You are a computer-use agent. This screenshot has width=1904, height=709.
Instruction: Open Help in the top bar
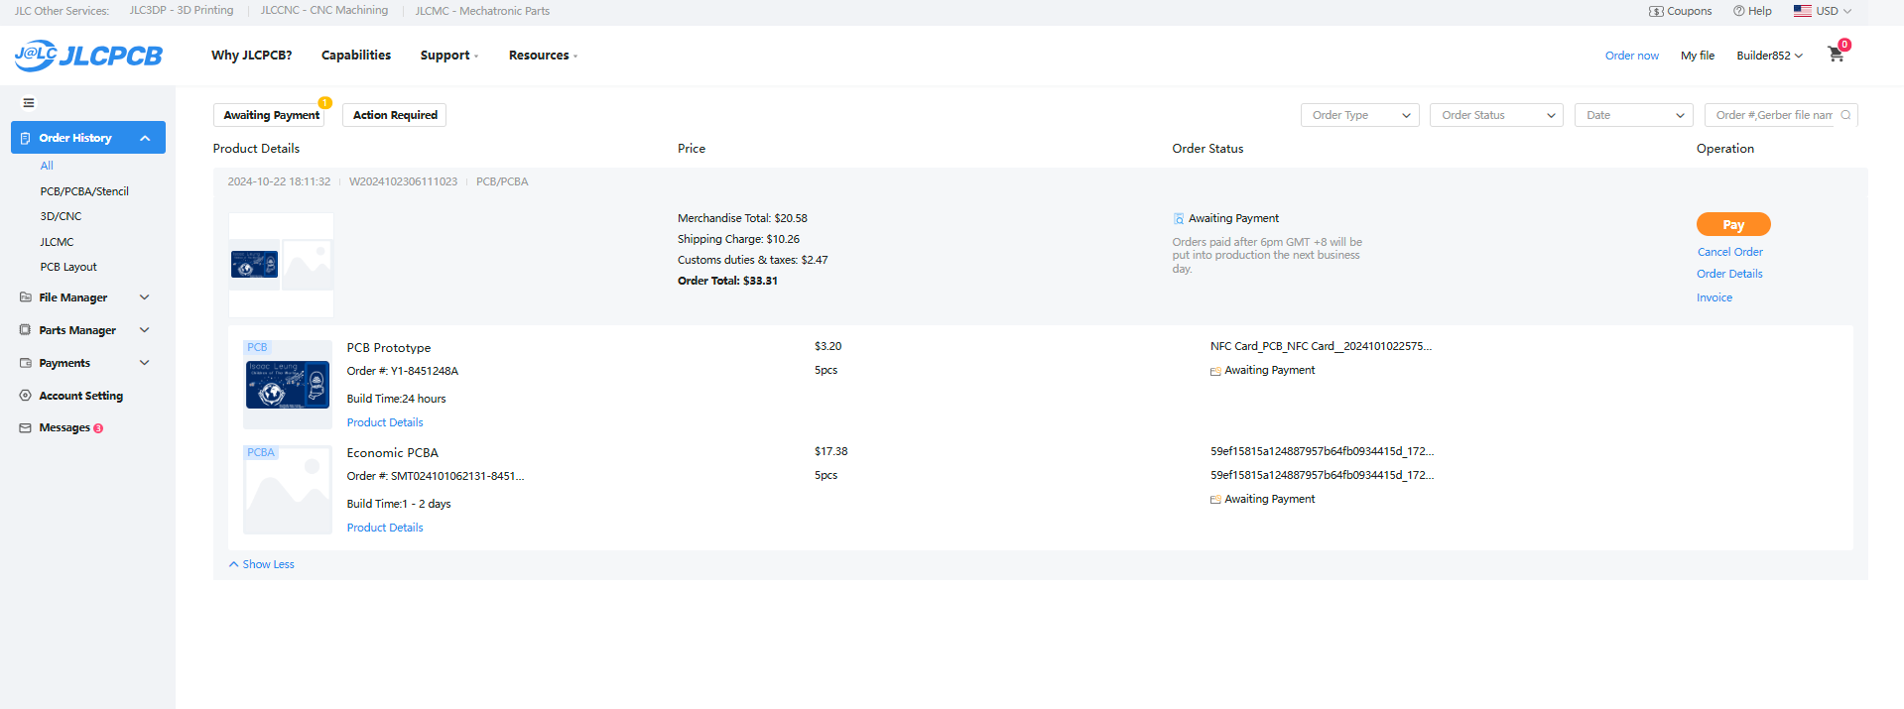(x=1752, y=11)
